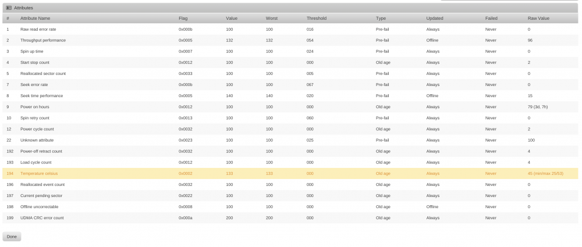Click flag 0x0013 in Spin retry count row

(x=186, y=119)
